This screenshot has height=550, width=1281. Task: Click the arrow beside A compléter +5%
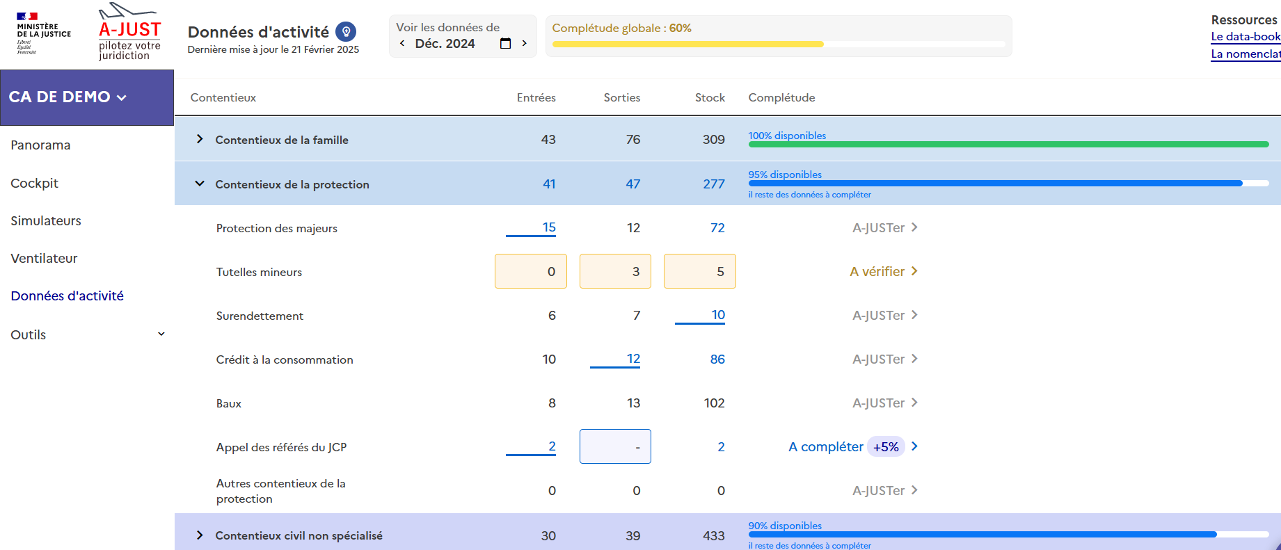(914, 446)
